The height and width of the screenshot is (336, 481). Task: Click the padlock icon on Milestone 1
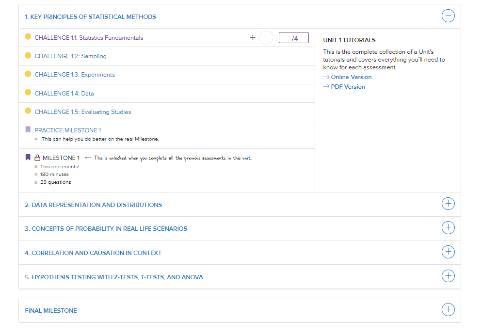[x=37, y=158]
